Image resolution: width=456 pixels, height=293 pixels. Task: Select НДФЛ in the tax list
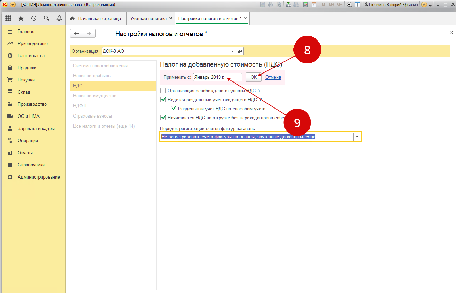(x=113, y=106)
